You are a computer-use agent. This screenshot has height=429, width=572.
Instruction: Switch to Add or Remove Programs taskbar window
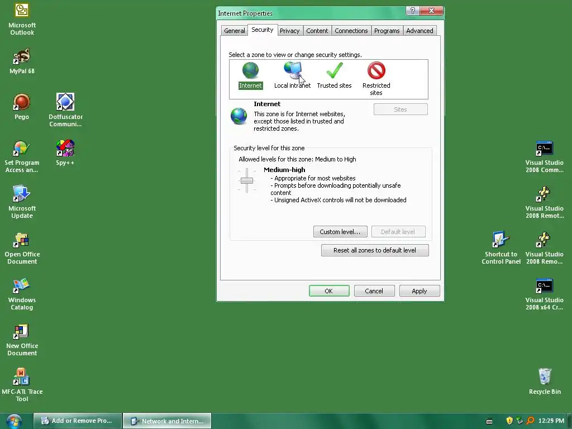click(x=77, y=421)
